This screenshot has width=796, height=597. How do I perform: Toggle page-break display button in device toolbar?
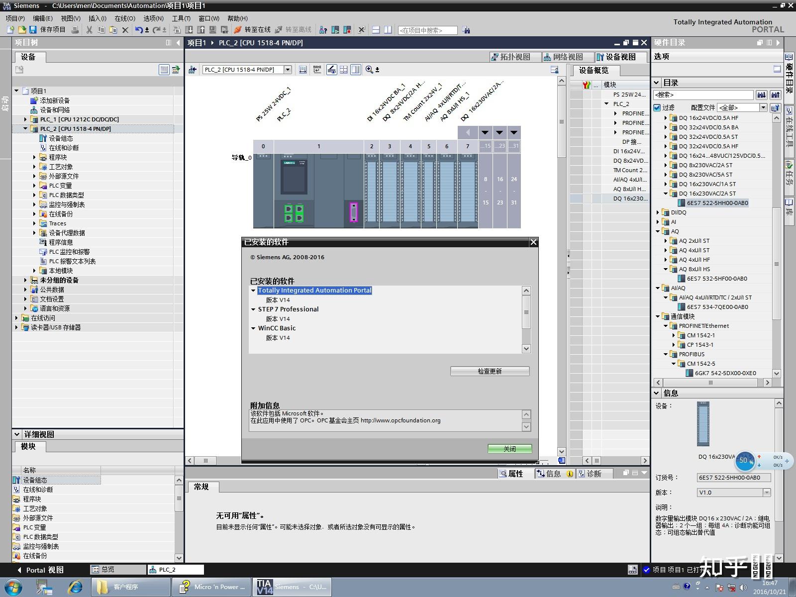(343, 70)
